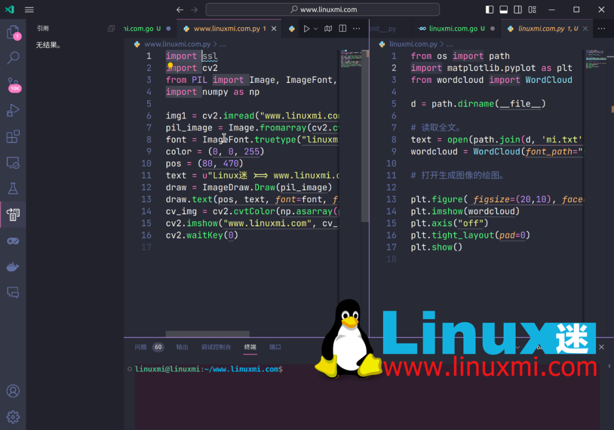Image resolution: width=614 pixels, height=430 pixels.
Task: Go back with the left arrow
Action: tap(180, 10)
